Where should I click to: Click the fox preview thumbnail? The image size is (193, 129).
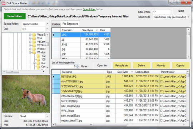pos(26,94)
